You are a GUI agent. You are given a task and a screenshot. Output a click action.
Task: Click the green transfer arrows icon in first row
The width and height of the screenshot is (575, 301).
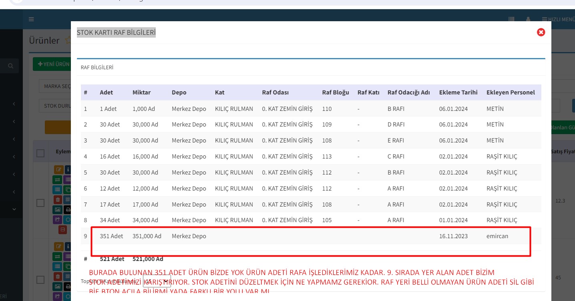pos(58,179)
